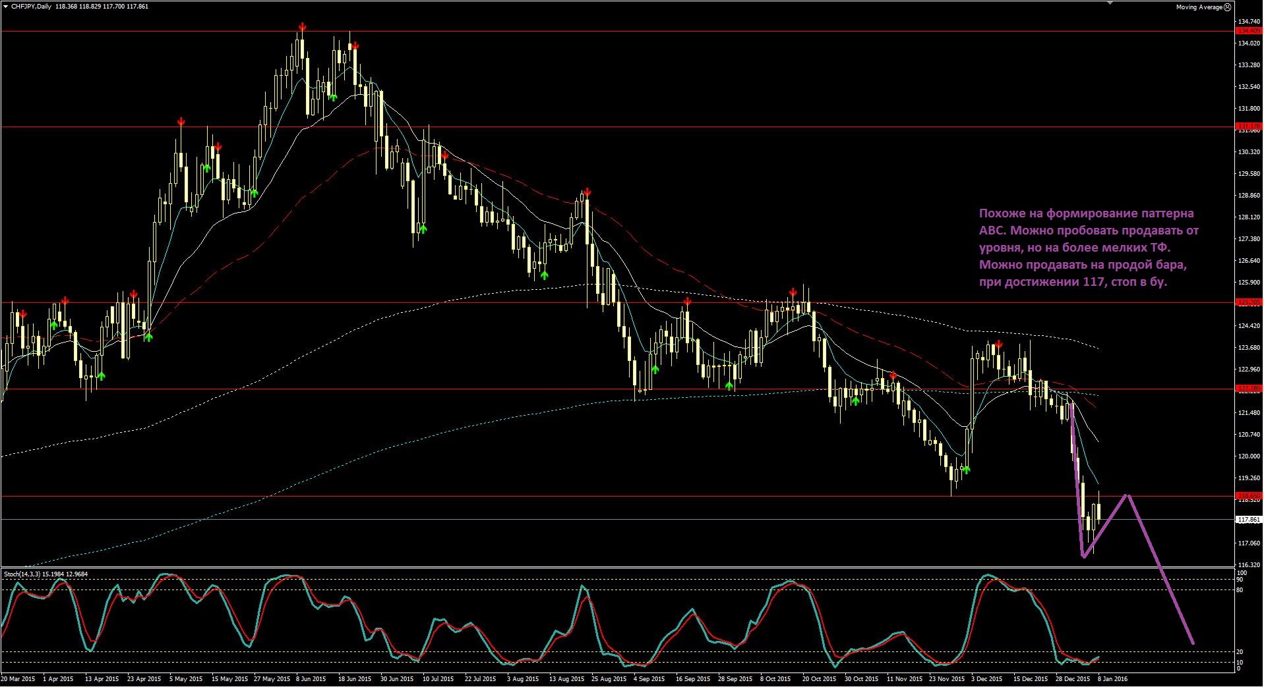Click the red level price tag 134.409
The height and width of the screenshot is (687, 1264).
(x=1249, y=31)
